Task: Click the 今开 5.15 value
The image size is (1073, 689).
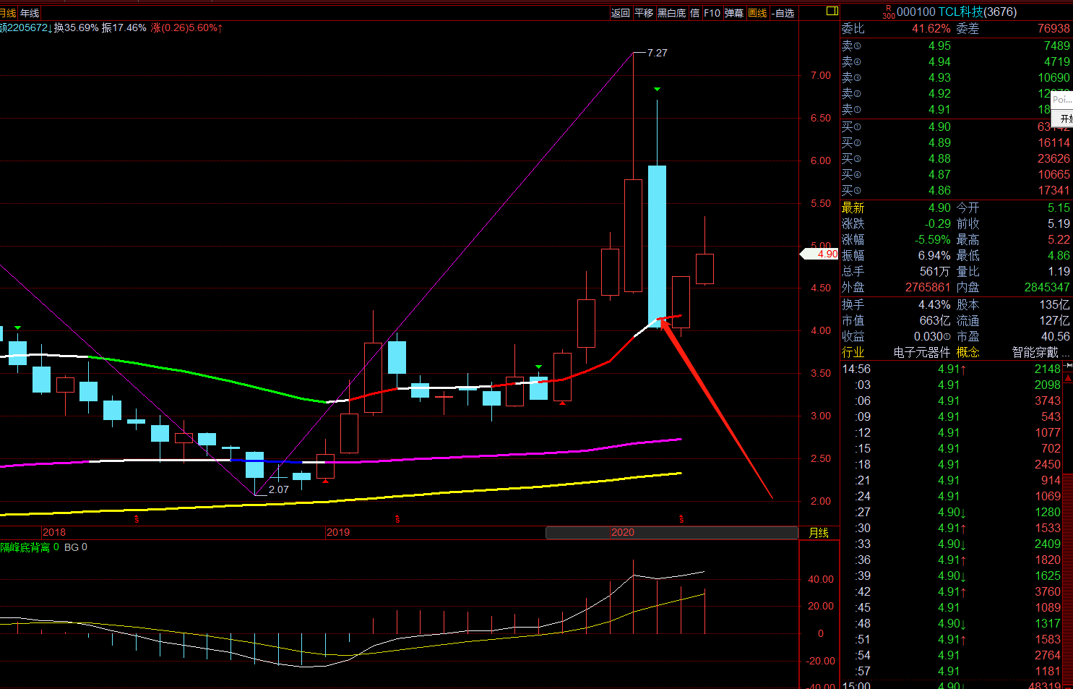Action: (1059, 207)
